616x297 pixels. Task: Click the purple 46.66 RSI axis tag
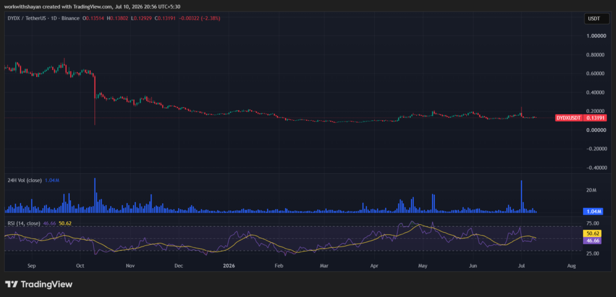point(593,240)
